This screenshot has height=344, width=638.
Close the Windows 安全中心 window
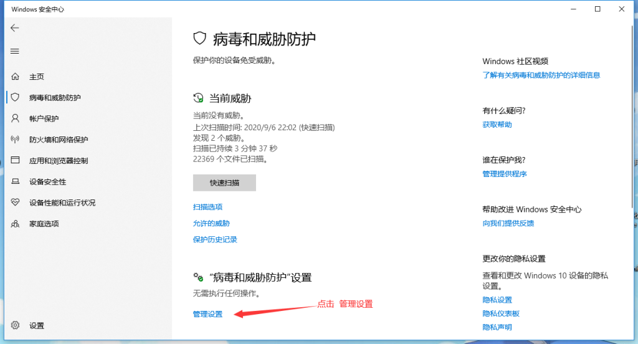point(621,9)
